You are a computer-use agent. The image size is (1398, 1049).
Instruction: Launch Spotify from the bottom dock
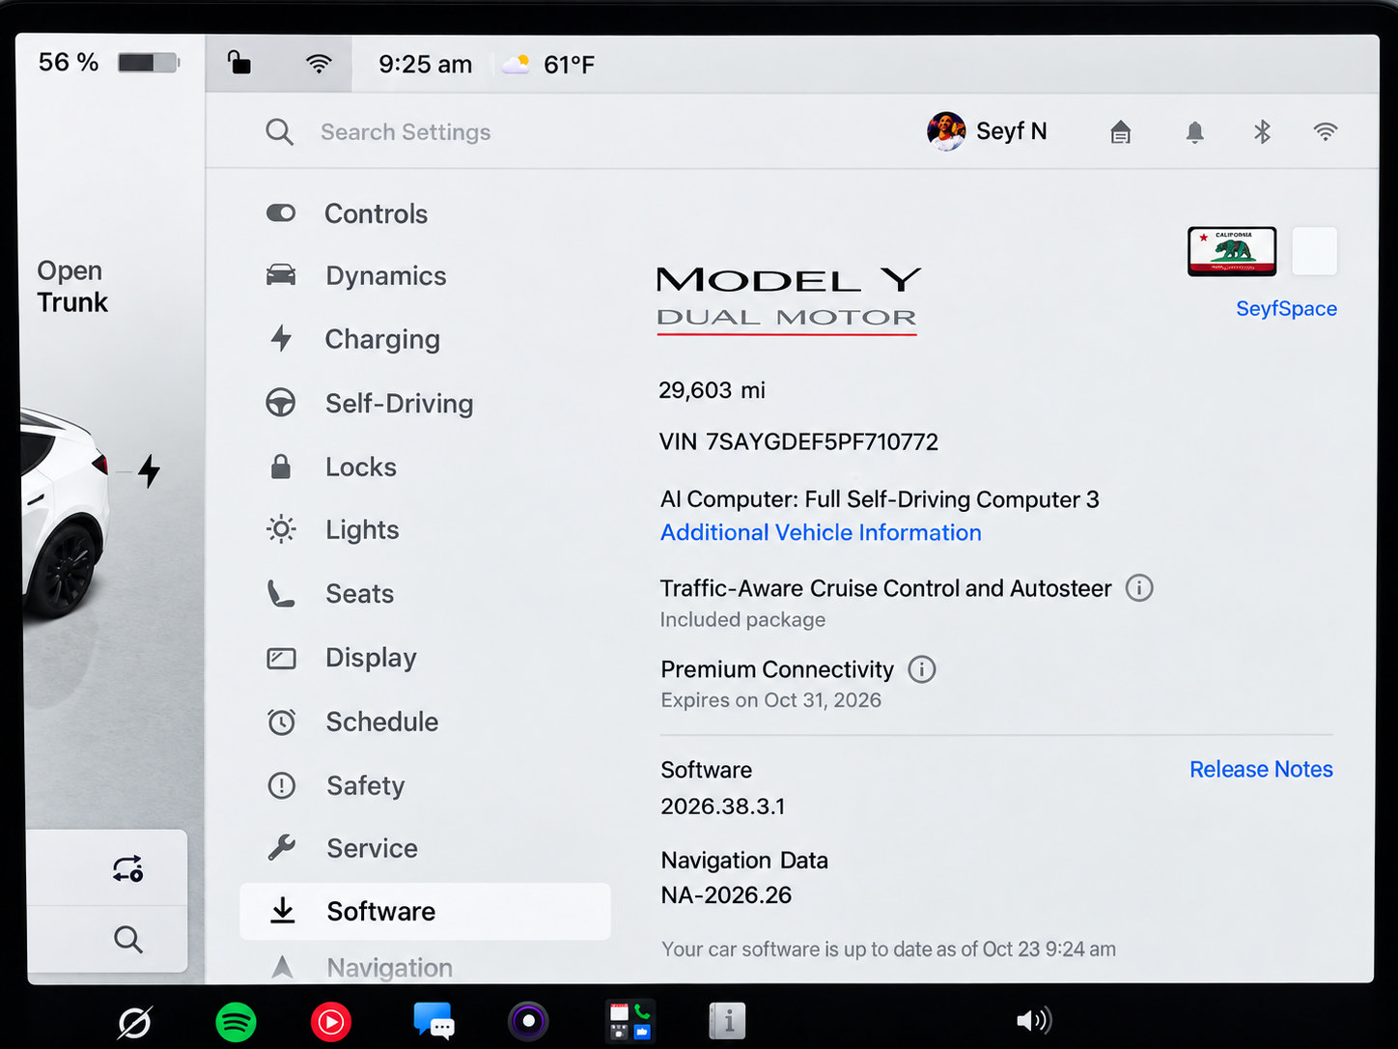[236, 1021]
